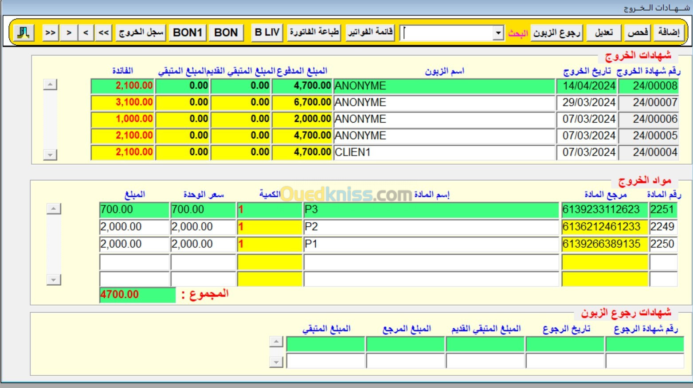Click the BON1 button
Image resolution: width=693 pixels, height=388 pixels.
coord(187,32)
